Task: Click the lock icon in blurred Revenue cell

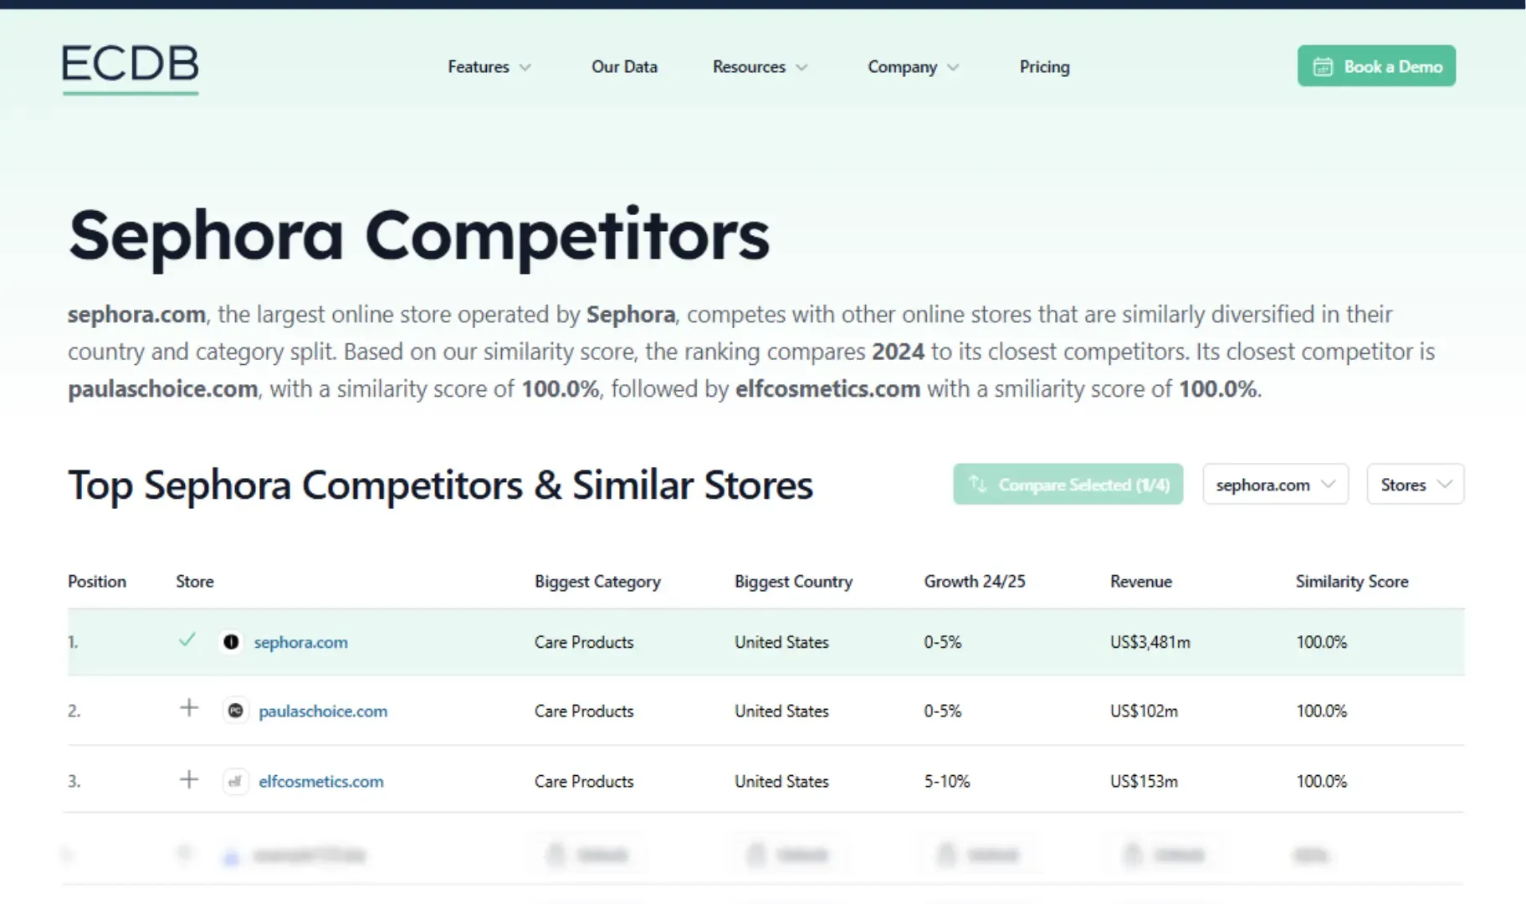Action: [x=1132, y=854]
